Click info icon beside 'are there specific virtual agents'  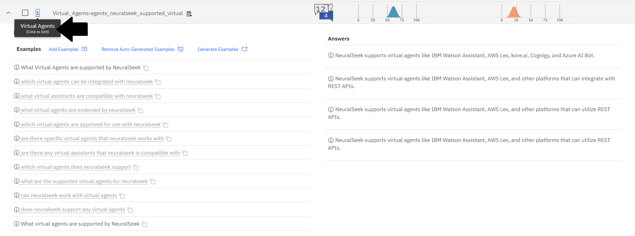(x=17, y=138)
